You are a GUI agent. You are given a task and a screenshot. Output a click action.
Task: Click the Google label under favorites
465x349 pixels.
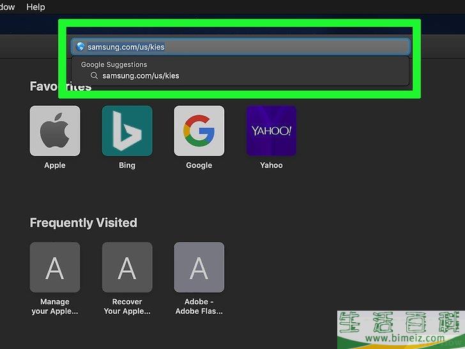tap(199, 166)
